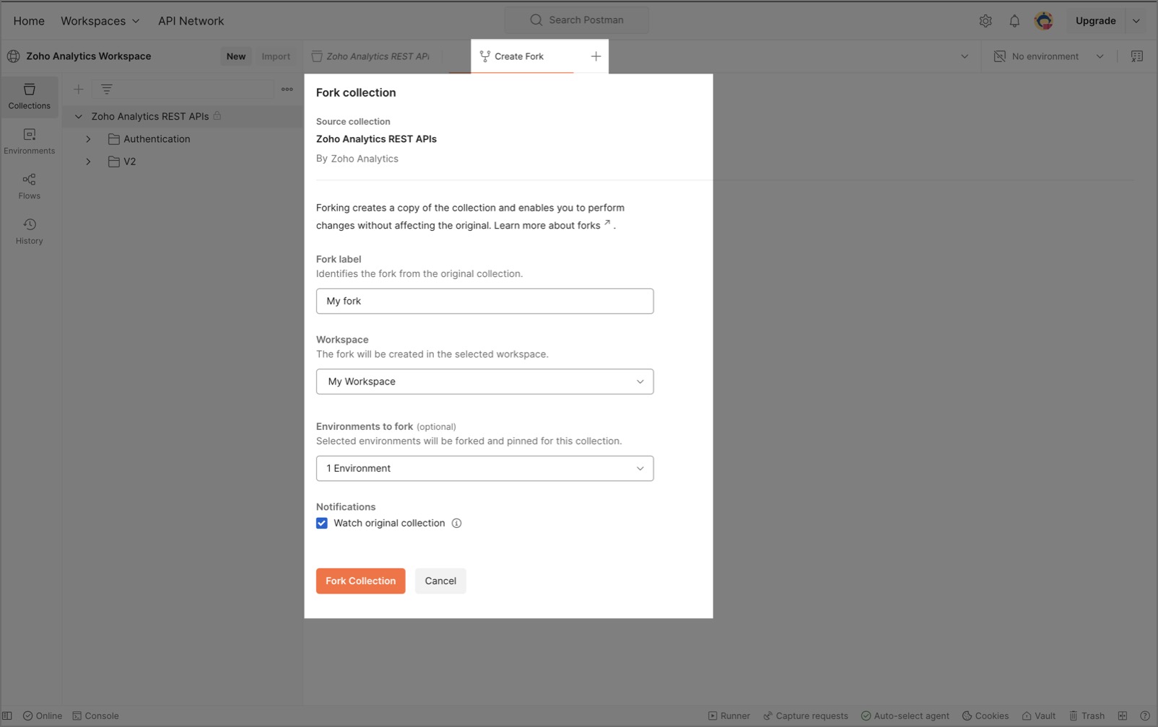Expand the Authentication folder

pyautogui.click(x=89, y=139)
